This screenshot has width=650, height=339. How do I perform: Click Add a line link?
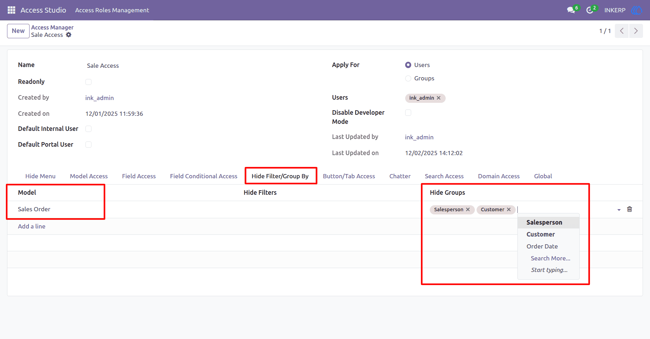point(32,226)
